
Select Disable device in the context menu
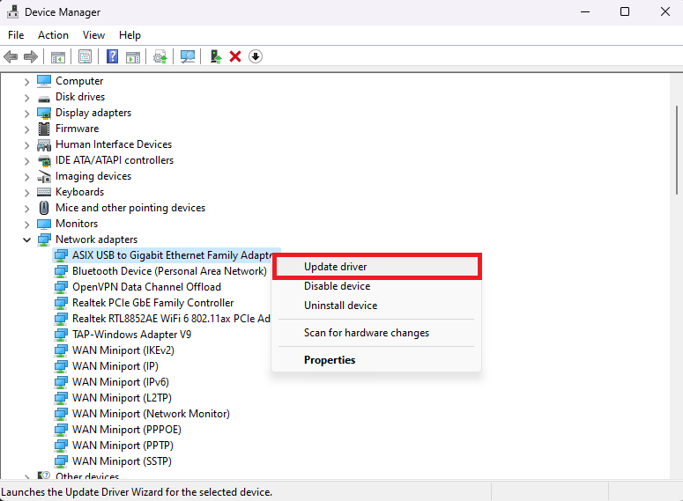coord(337,286)
